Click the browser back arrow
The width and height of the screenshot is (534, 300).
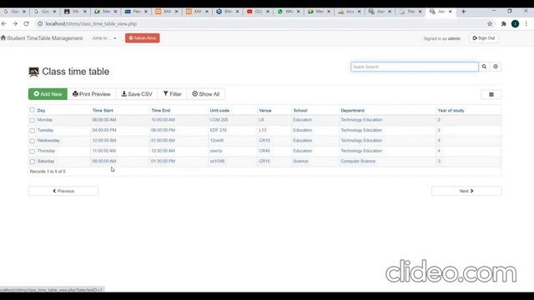pyautogui.click(x=4, y=24)
